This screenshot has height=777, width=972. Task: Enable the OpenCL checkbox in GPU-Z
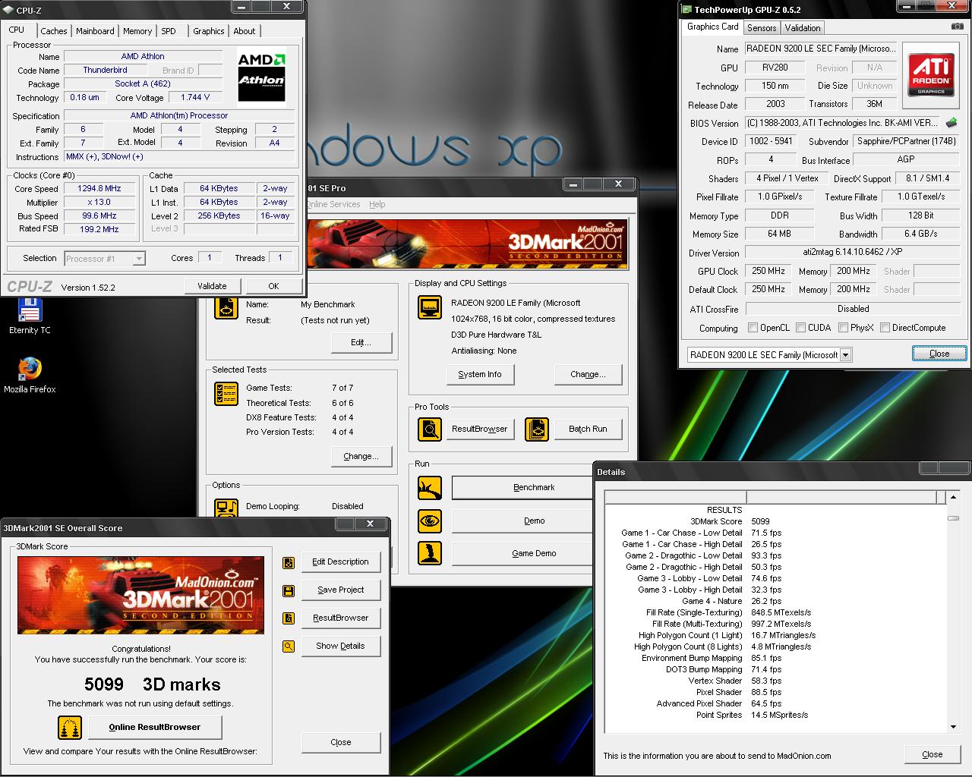tap(753, 328)
